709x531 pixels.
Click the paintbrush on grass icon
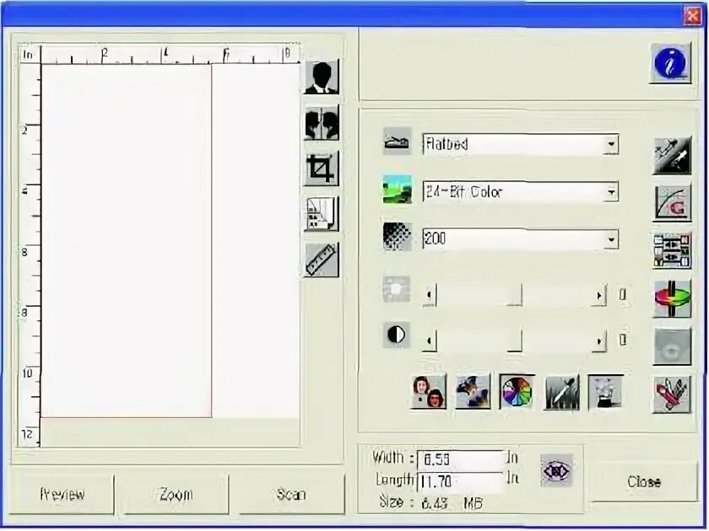click(x=561, y=391)
